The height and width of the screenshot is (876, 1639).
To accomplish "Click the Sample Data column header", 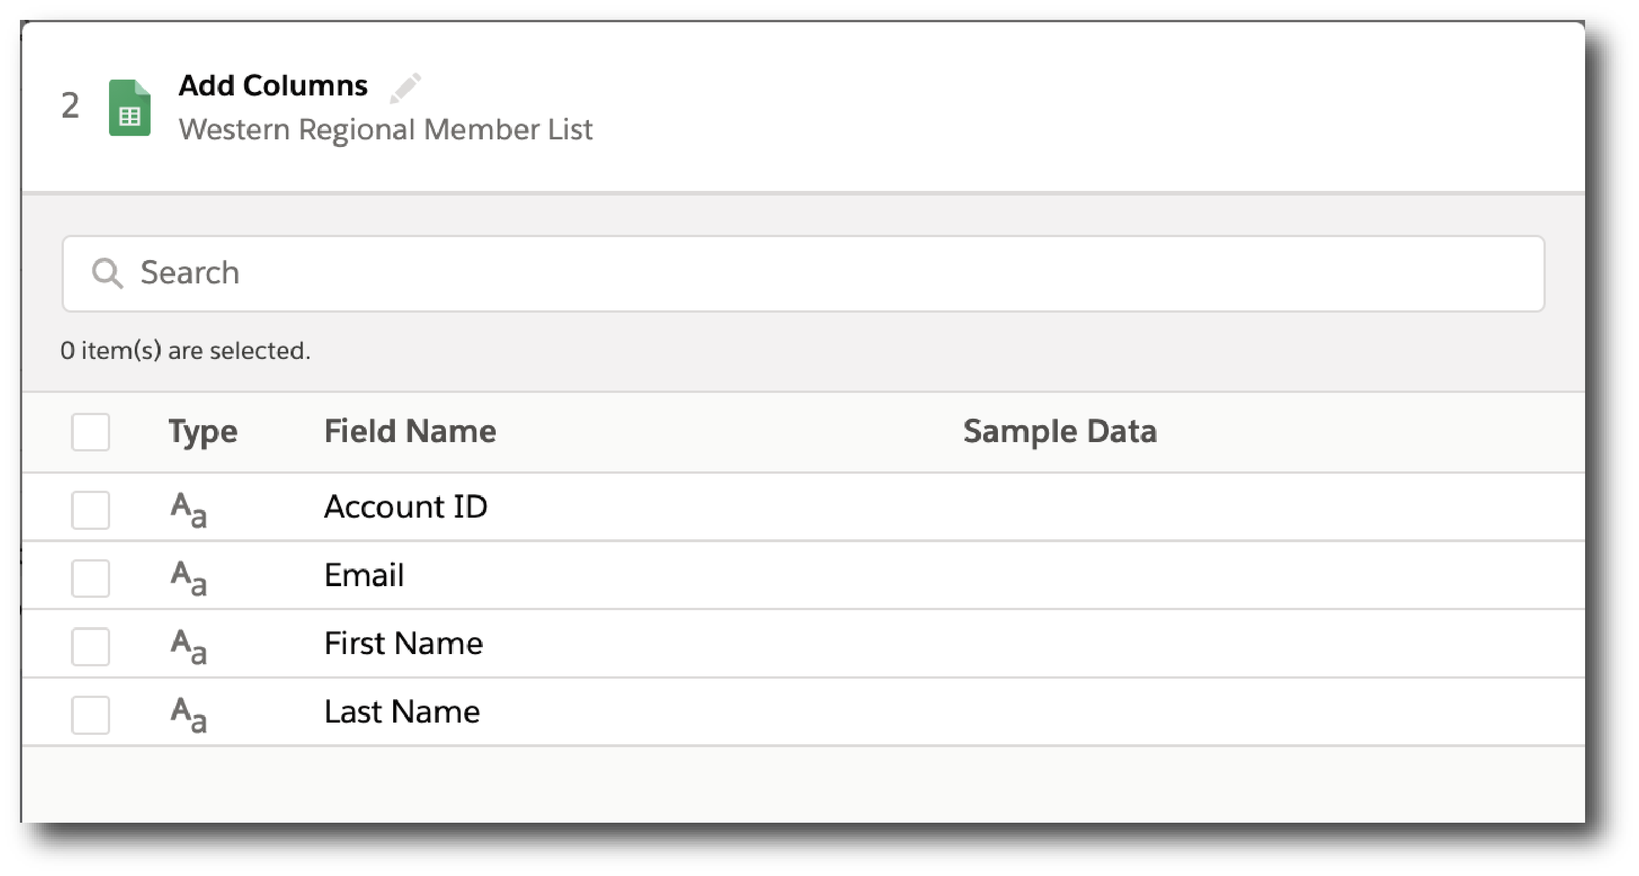I will 1060,431.
